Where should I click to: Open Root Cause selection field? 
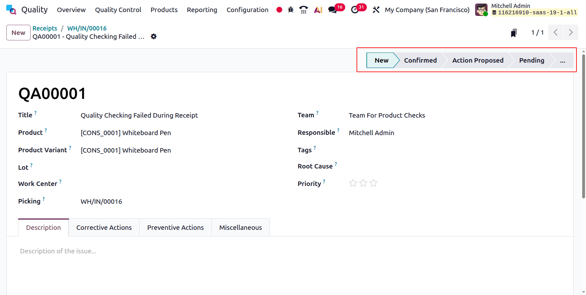click(455, 166)
